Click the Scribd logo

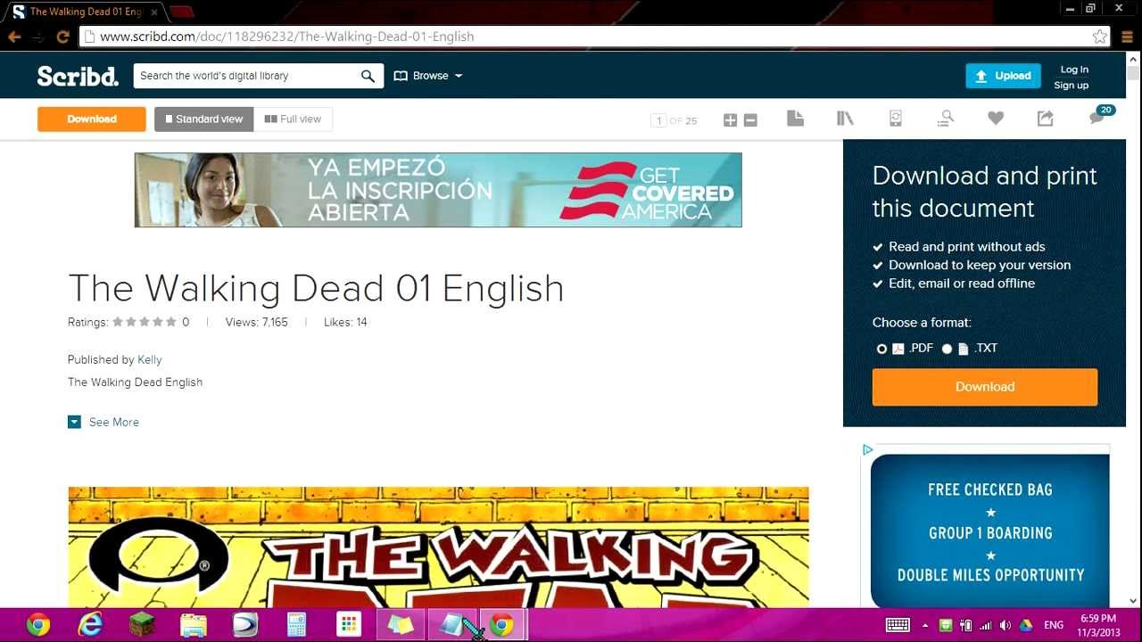[x=78, y=76]
